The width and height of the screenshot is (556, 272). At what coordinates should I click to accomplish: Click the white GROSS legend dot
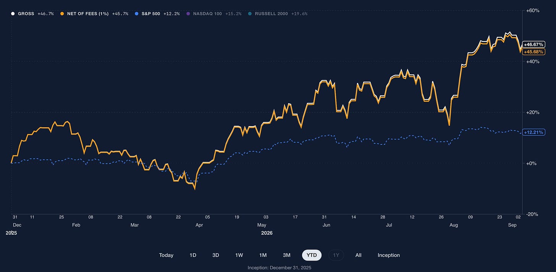[x=13, y=14]
